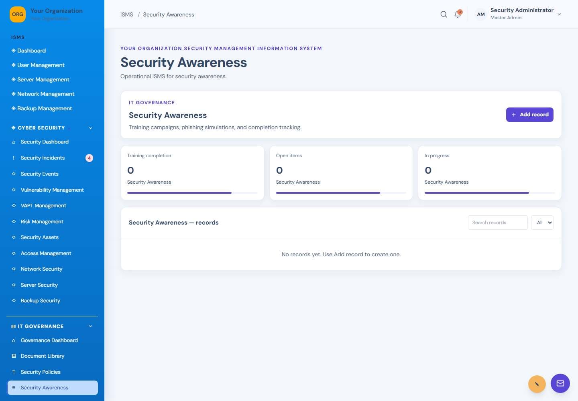Click the Network Management diamond icon
Viewport: 578px width, 401px height.
[x=14, y=94]
